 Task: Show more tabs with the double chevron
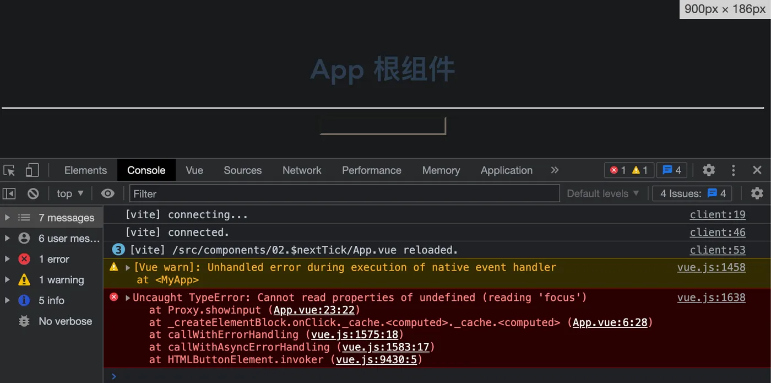[555, 170]
